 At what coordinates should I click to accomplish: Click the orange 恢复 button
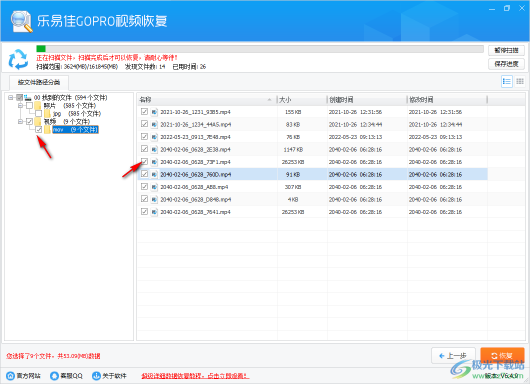pyautogui.click(x=502, y=355)
